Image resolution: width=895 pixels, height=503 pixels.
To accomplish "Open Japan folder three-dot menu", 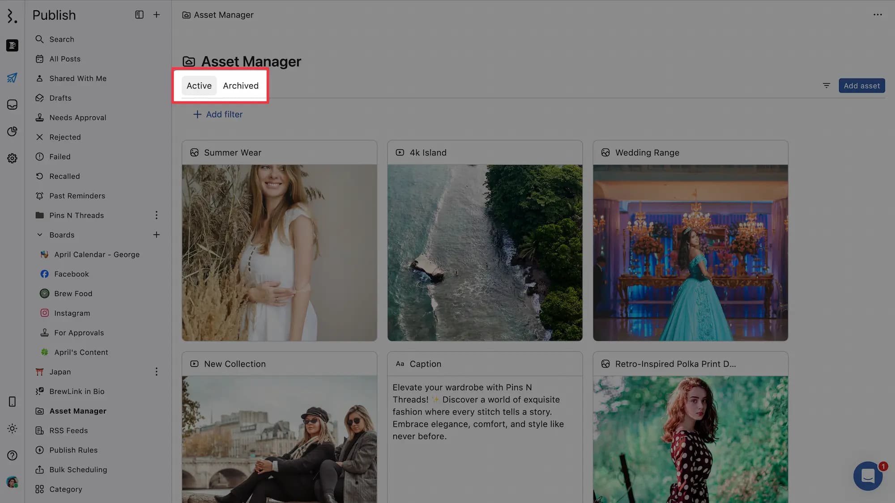I will point(156,372).
